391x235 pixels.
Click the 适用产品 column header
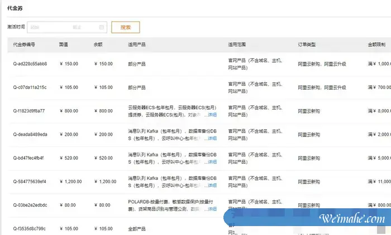click(137, 45)
